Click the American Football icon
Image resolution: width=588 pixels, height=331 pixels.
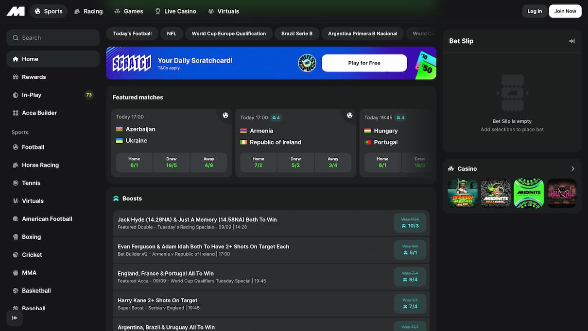tap(16, 219)
